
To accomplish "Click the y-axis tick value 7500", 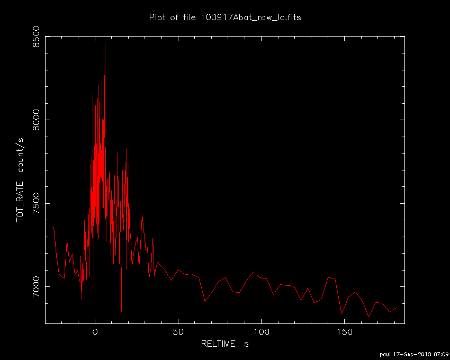I will [36, 203].
